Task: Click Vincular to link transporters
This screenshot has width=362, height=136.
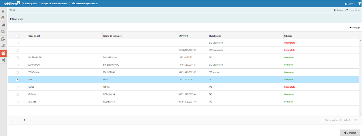Action: click(x=354, y=28)
